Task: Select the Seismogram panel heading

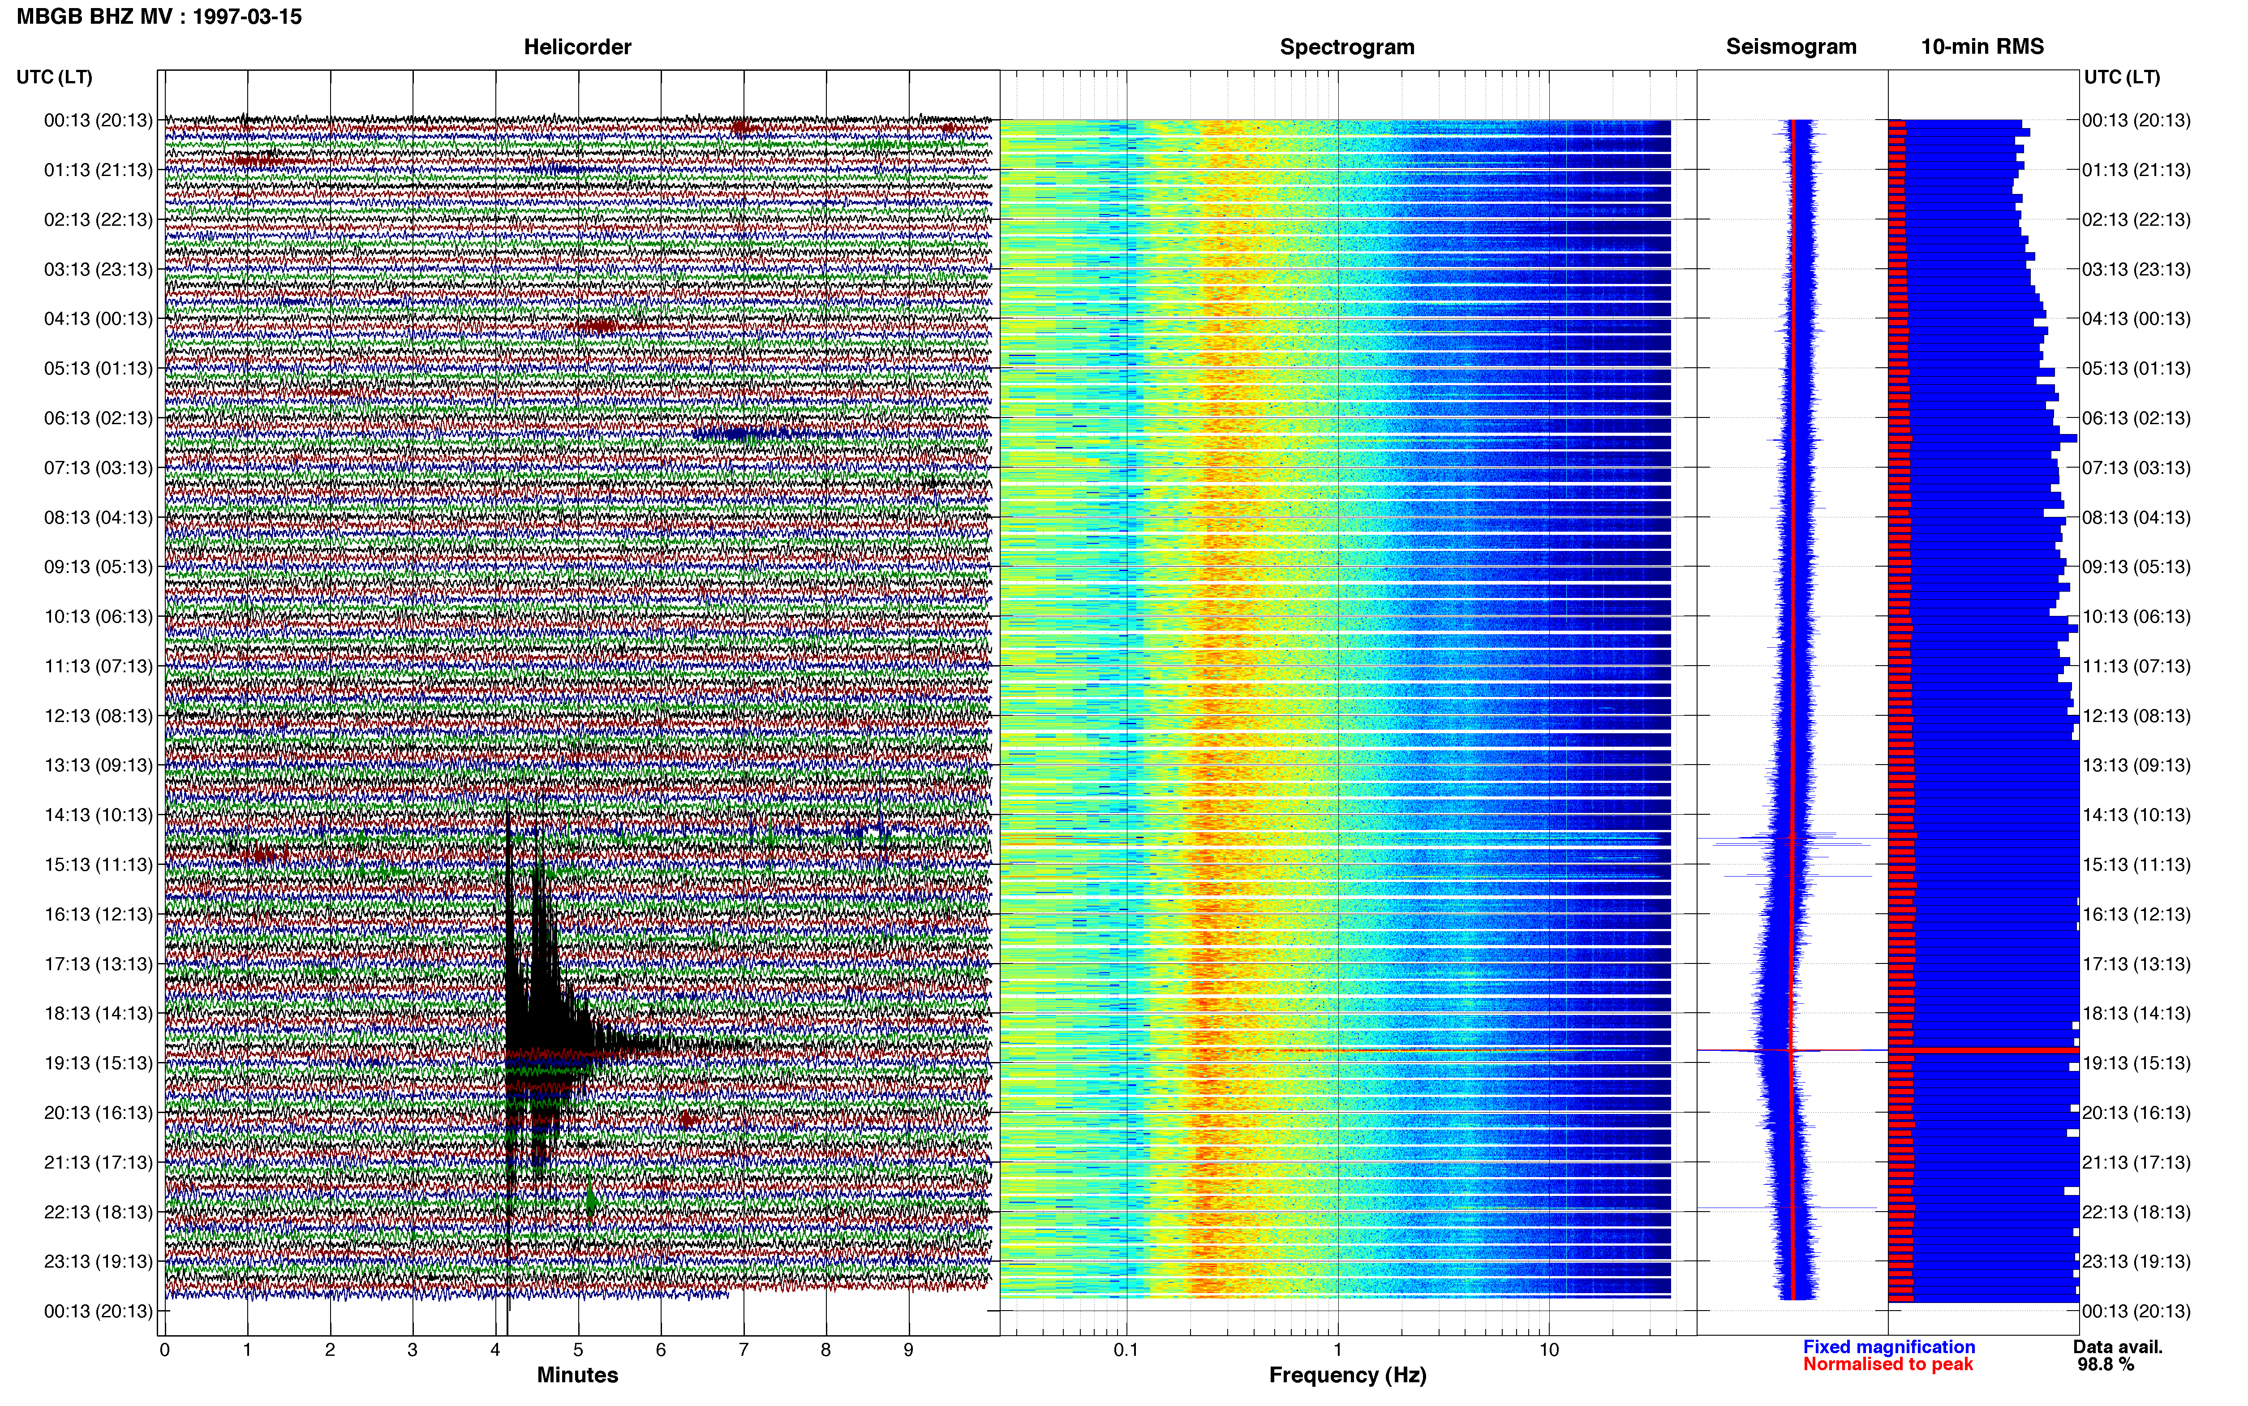Action: click(1791, 47)
